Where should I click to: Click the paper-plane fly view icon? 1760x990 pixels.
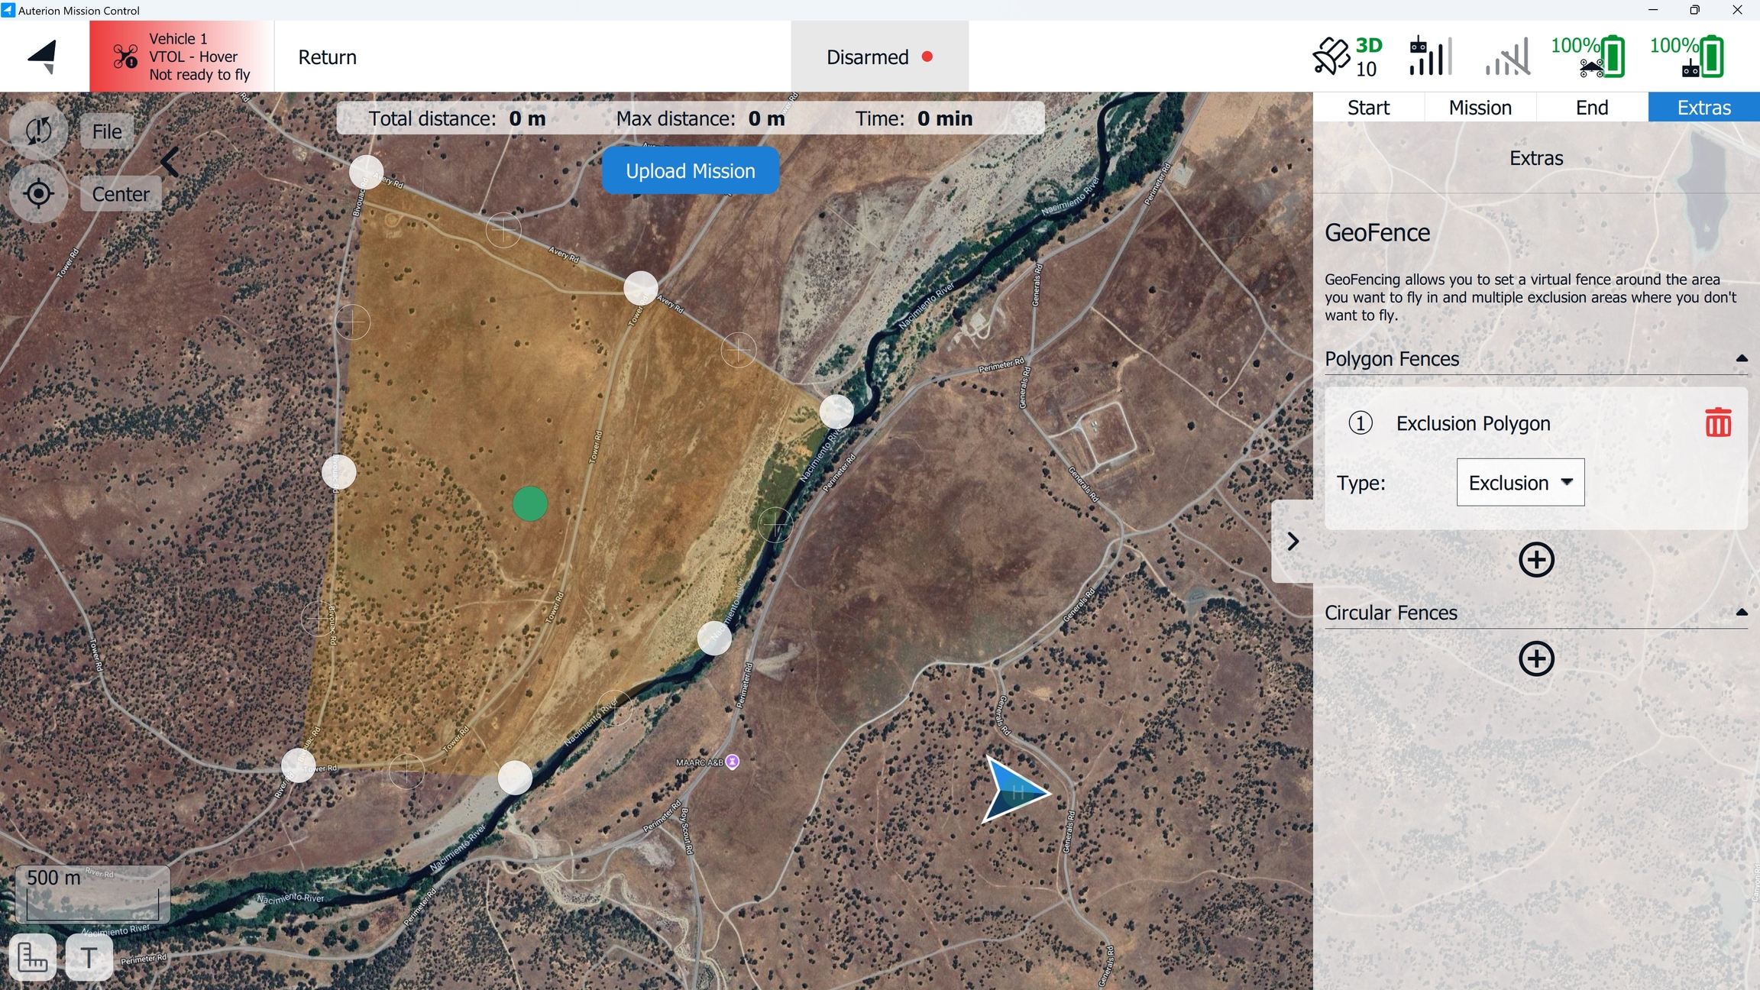[x=44, y=57]
